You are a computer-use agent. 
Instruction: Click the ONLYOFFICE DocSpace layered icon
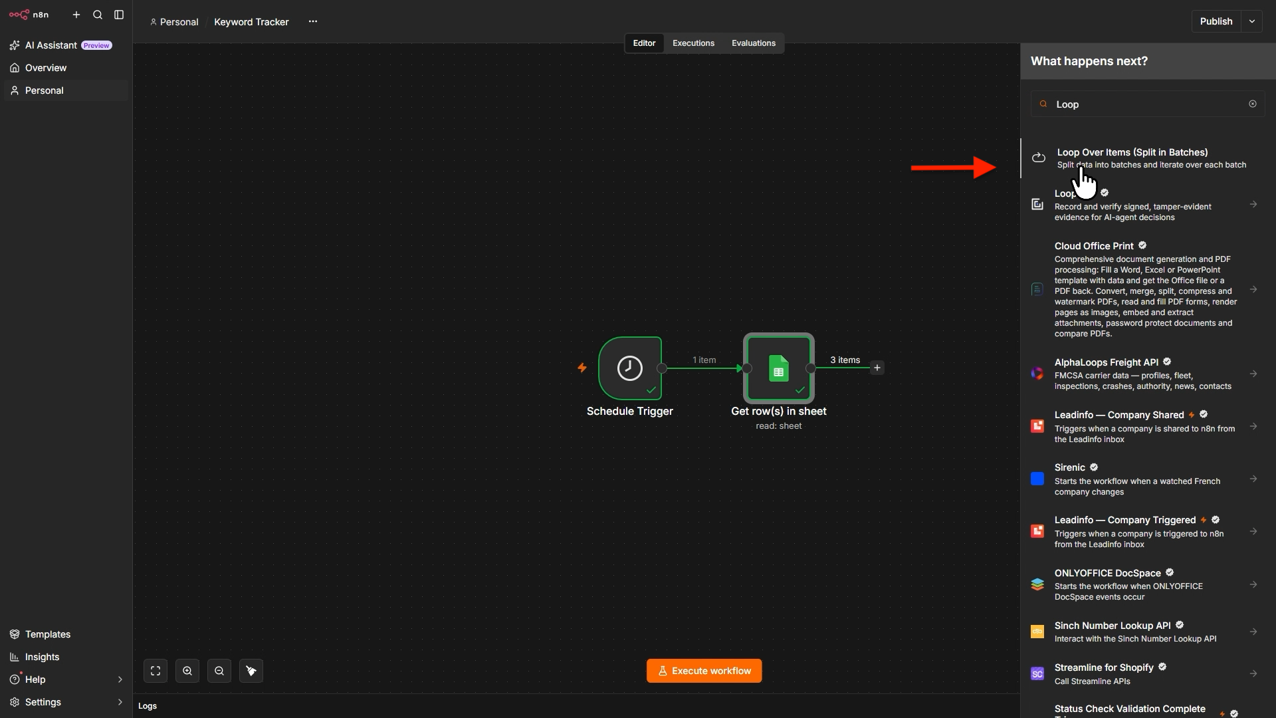tap(1037, 584)
